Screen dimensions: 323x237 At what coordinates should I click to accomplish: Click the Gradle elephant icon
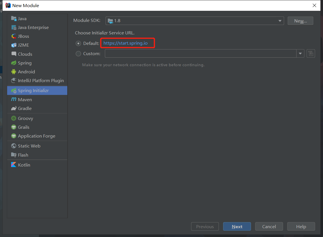14,109
